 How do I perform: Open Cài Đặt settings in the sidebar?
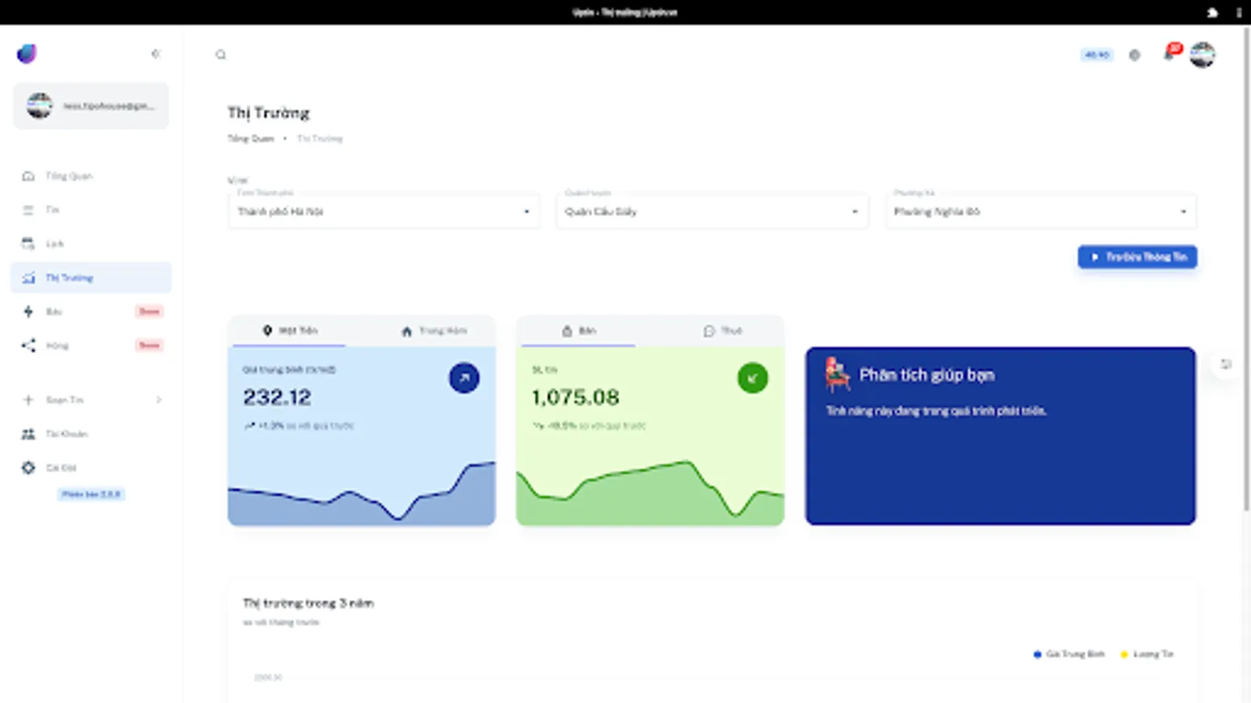coord(91,468)
